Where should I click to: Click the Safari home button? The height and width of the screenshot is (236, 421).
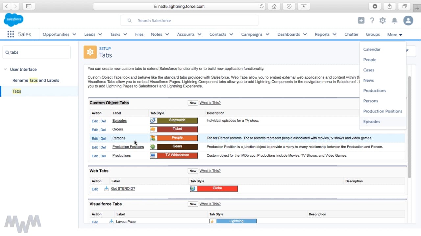pyautogui.click(x=274, y=6)
